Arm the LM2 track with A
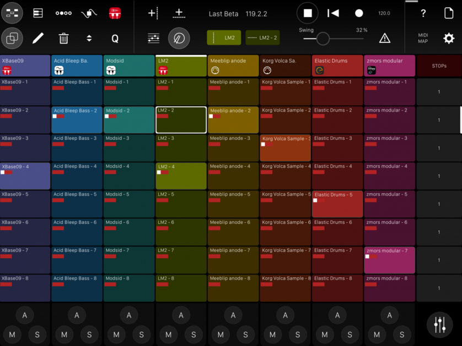The width and height of the screenshot is (462, 346). [181, 315]
